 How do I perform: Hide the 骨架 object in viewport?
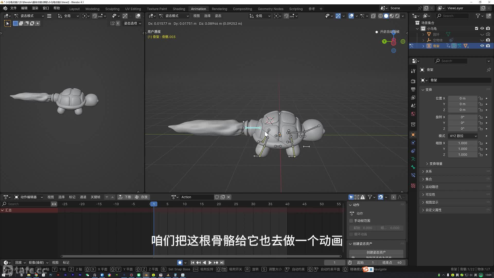[x=482, y=46]
